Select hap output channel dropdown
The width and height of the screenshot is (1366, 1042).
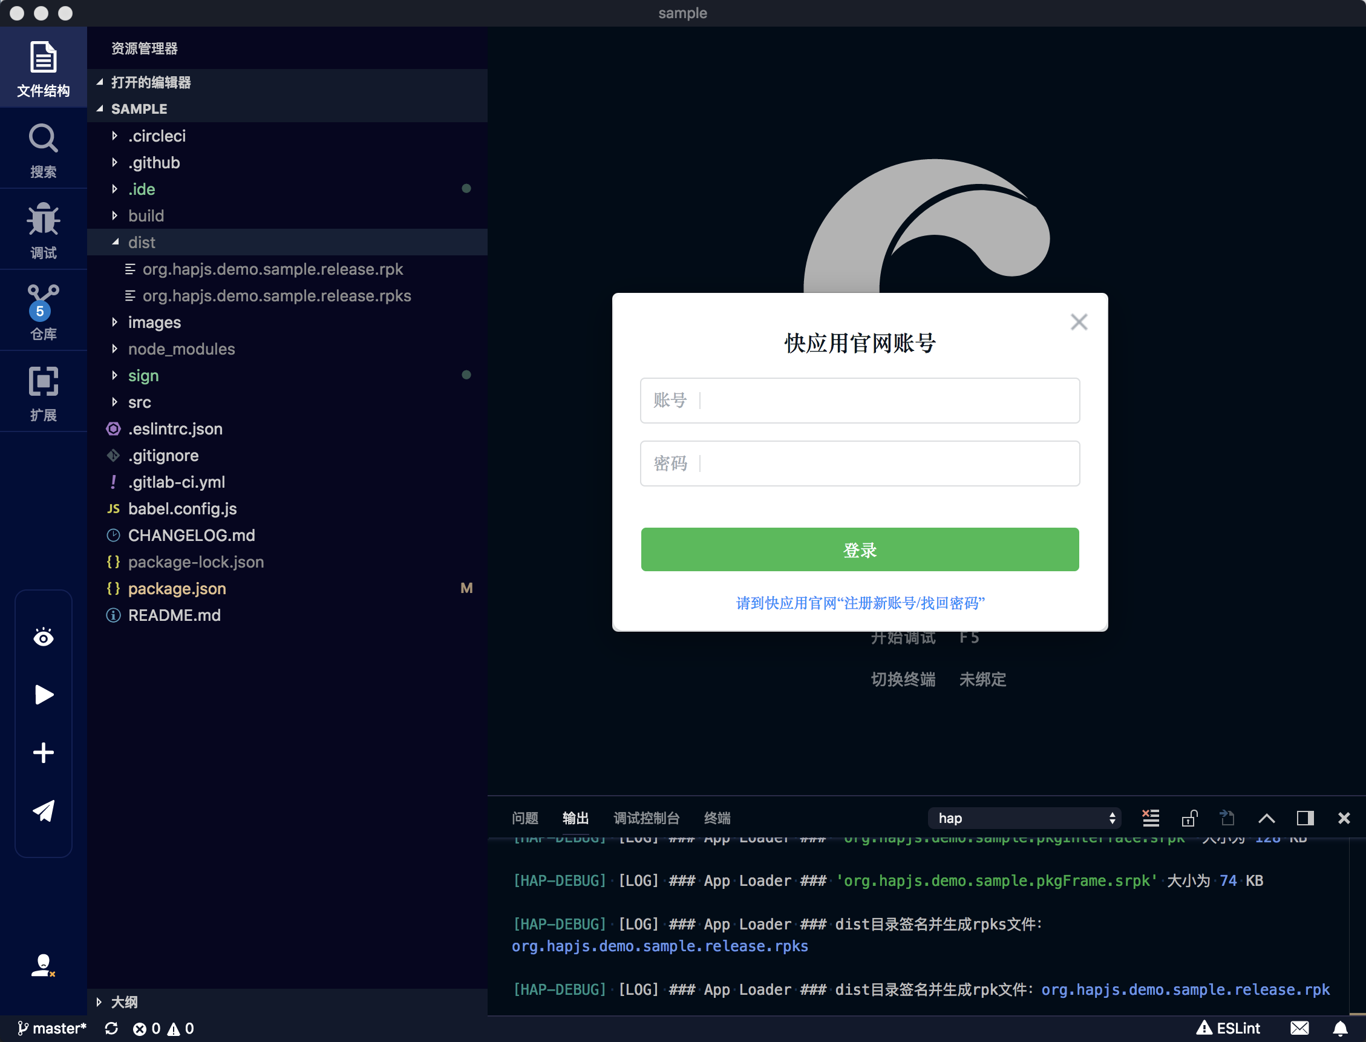click(1024, 818)
